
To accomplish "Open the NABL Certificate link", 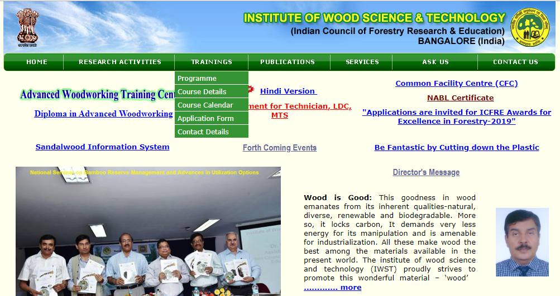I will click(x=460, y=98).
